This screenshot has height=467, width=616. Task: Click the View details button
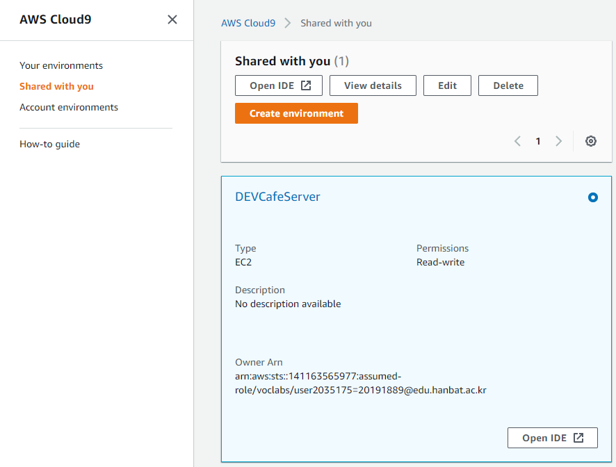pyautogui.click(x=373, y=85)
